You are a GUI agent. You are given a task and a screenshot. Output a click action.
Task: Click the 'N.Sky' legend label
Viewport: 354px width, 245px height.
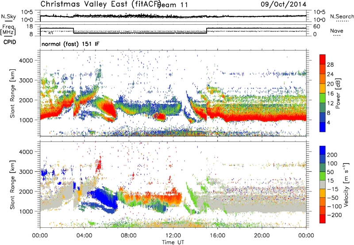pyautogui.click(x=8, y=16)
